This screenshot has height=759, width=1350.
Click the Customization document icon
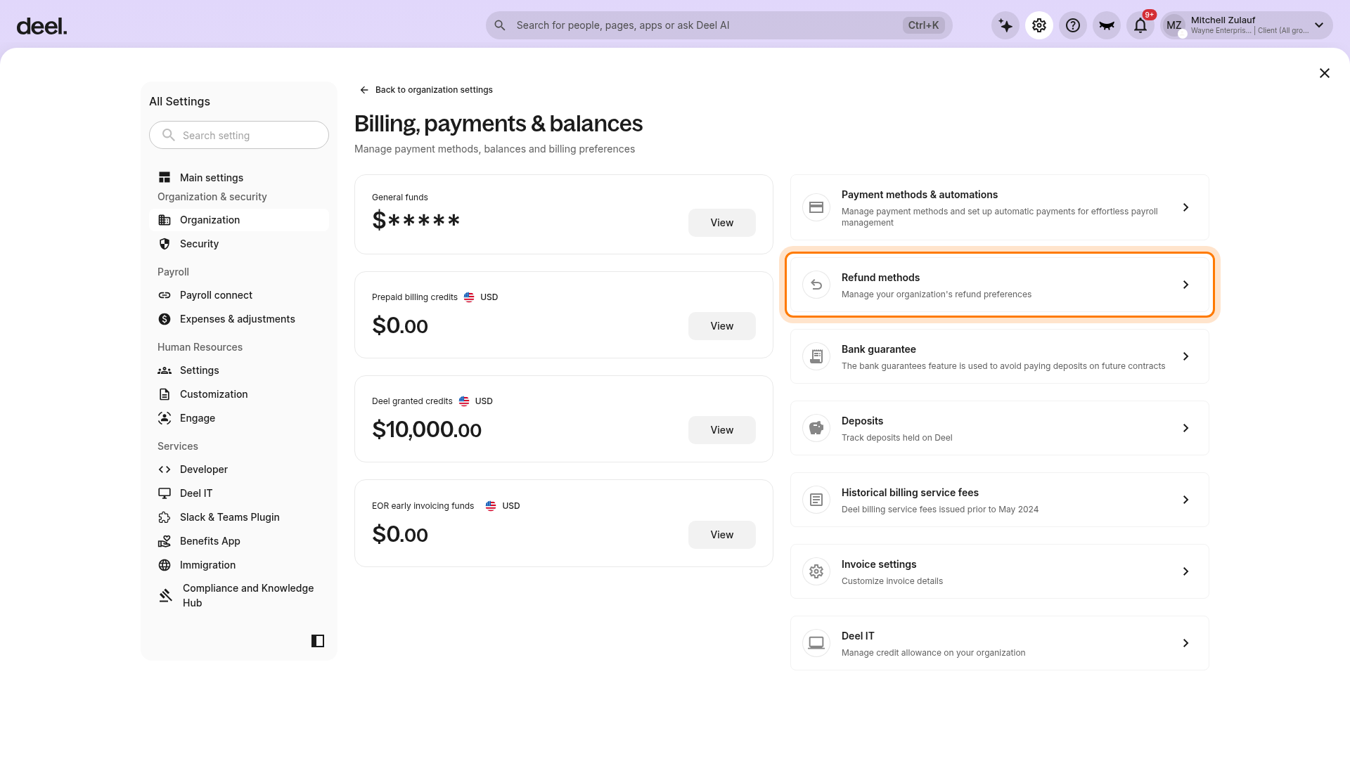pos(165,394)
